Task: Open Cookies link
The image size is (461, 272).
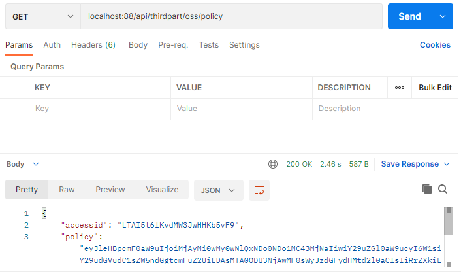Action: [435, 45]
